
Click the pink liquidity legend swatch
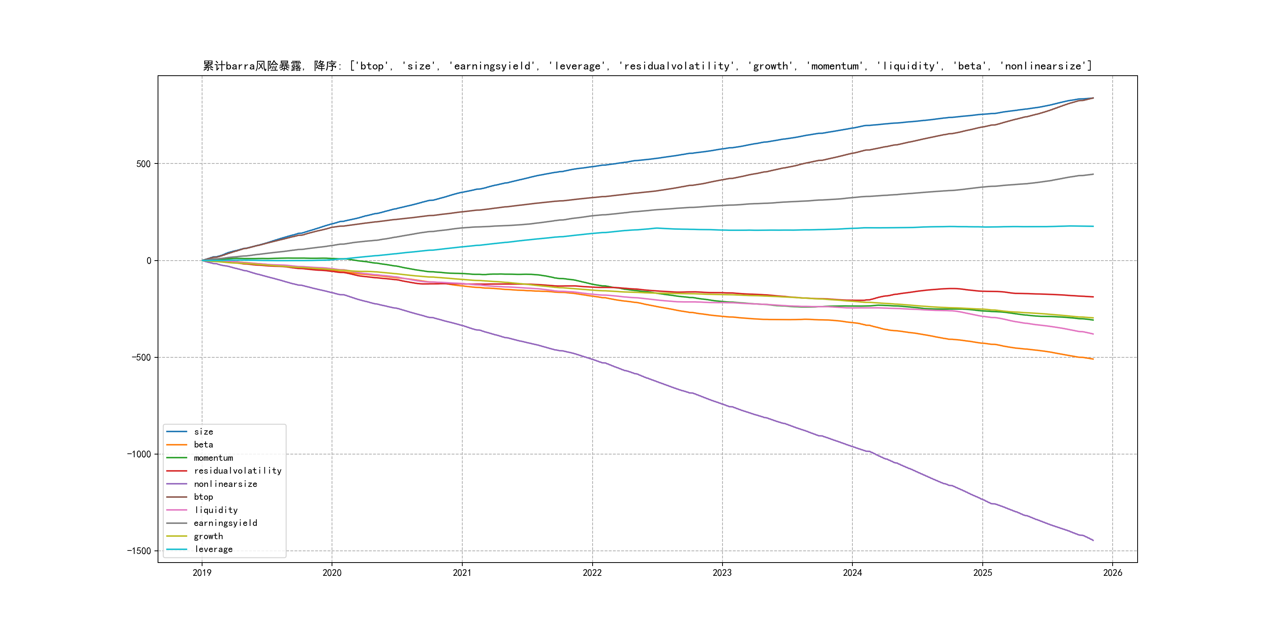point(177,510)
